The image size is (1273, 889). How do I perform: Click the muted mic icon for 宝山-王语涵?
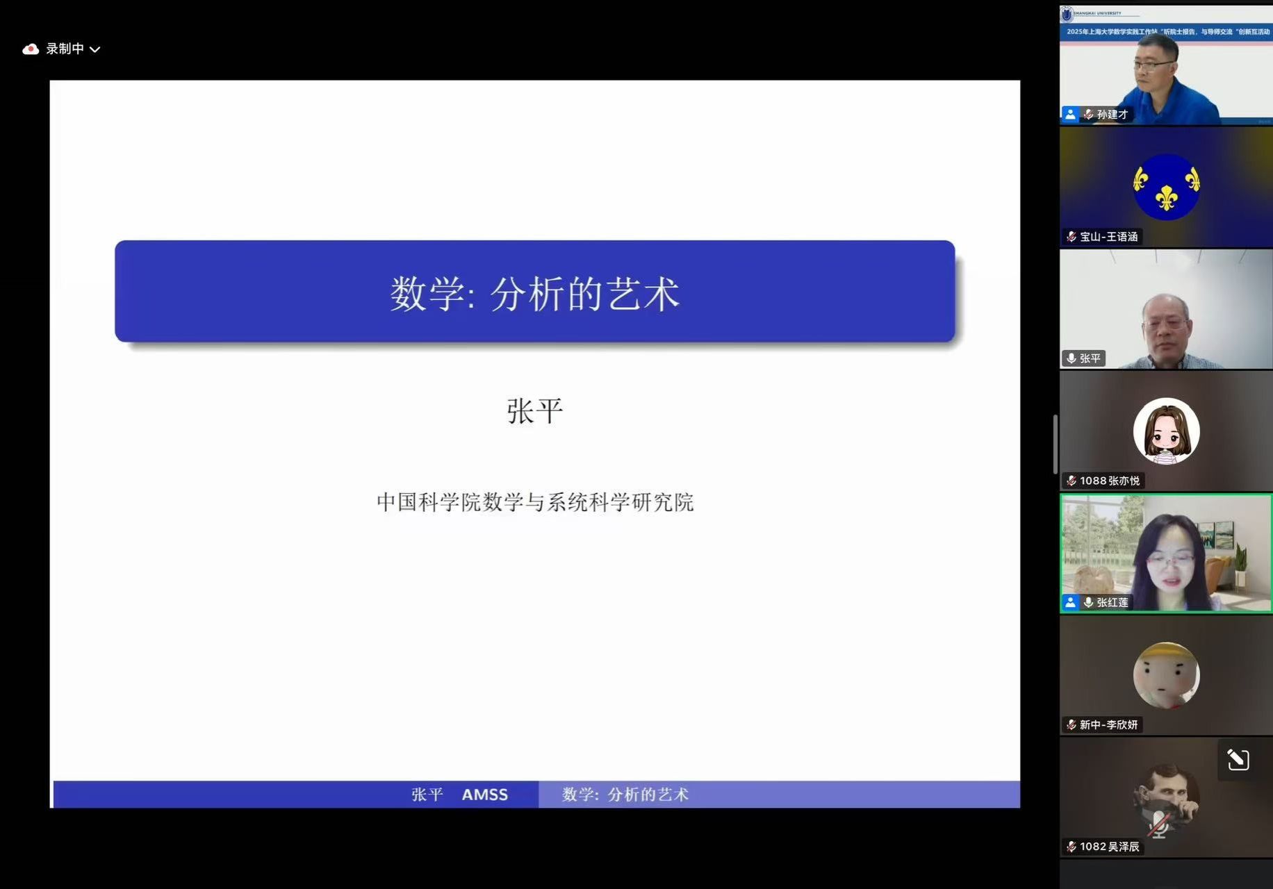[1071, 237]
